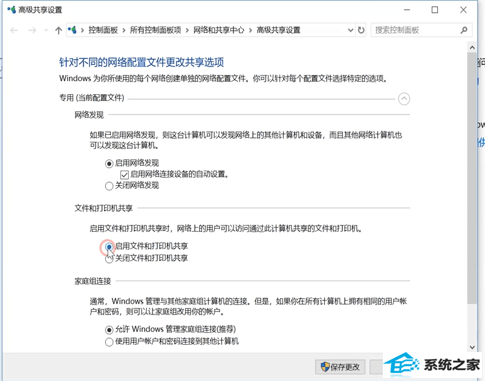This screenshot has height=381, width=485.
Task: Go up one level arrow
Action: tap(59, 30)
